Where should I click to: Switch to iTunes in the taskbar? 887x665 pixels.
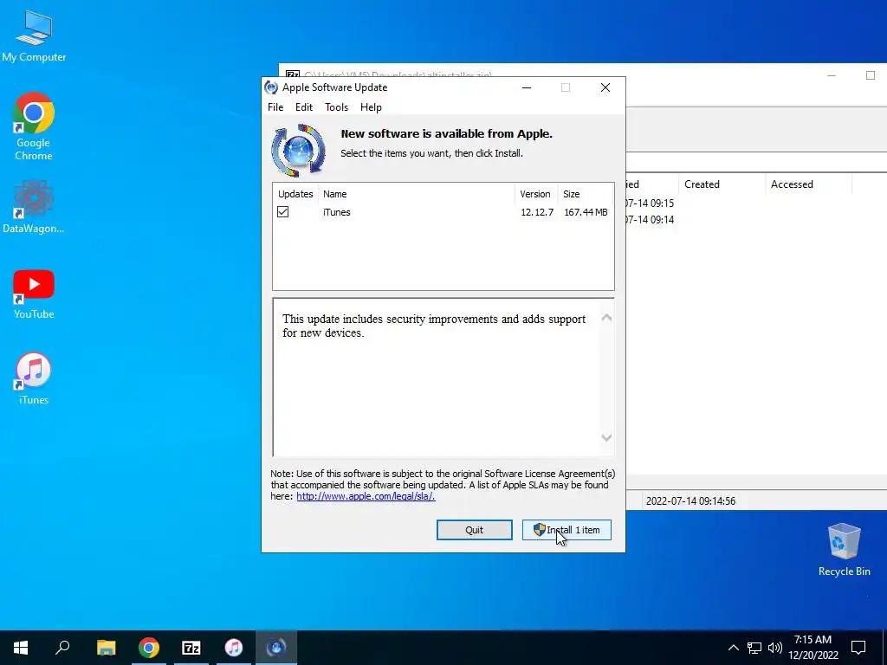click(x=234, y=648)
